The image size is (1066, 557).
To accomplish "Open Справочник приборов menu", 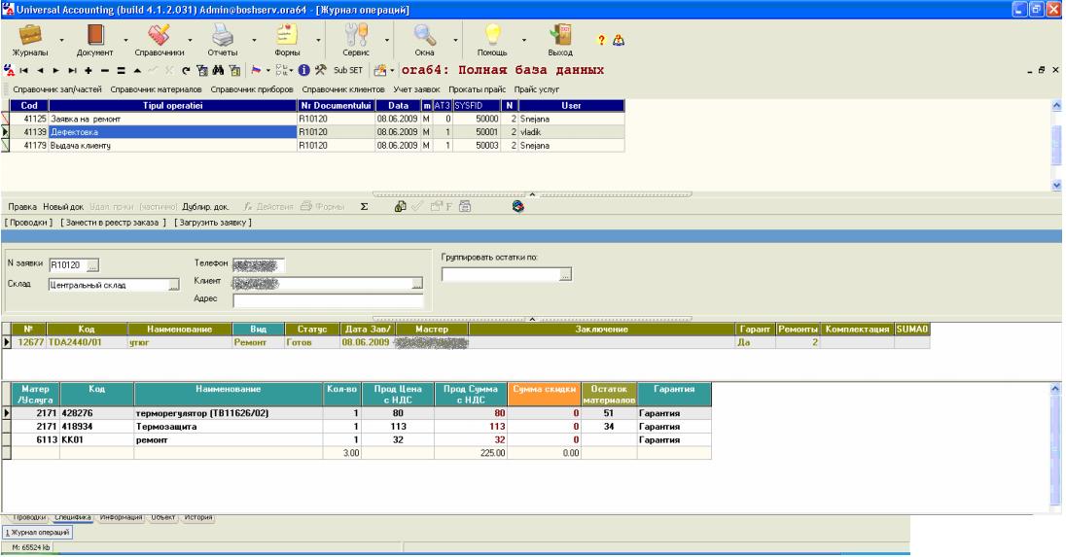I will click(x=252, y=89).
